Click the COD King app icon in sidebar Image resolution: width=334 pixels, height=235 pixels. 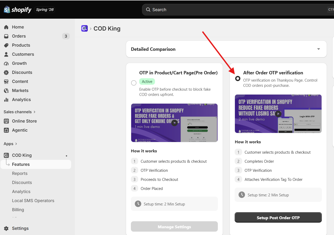click(6, 155)
